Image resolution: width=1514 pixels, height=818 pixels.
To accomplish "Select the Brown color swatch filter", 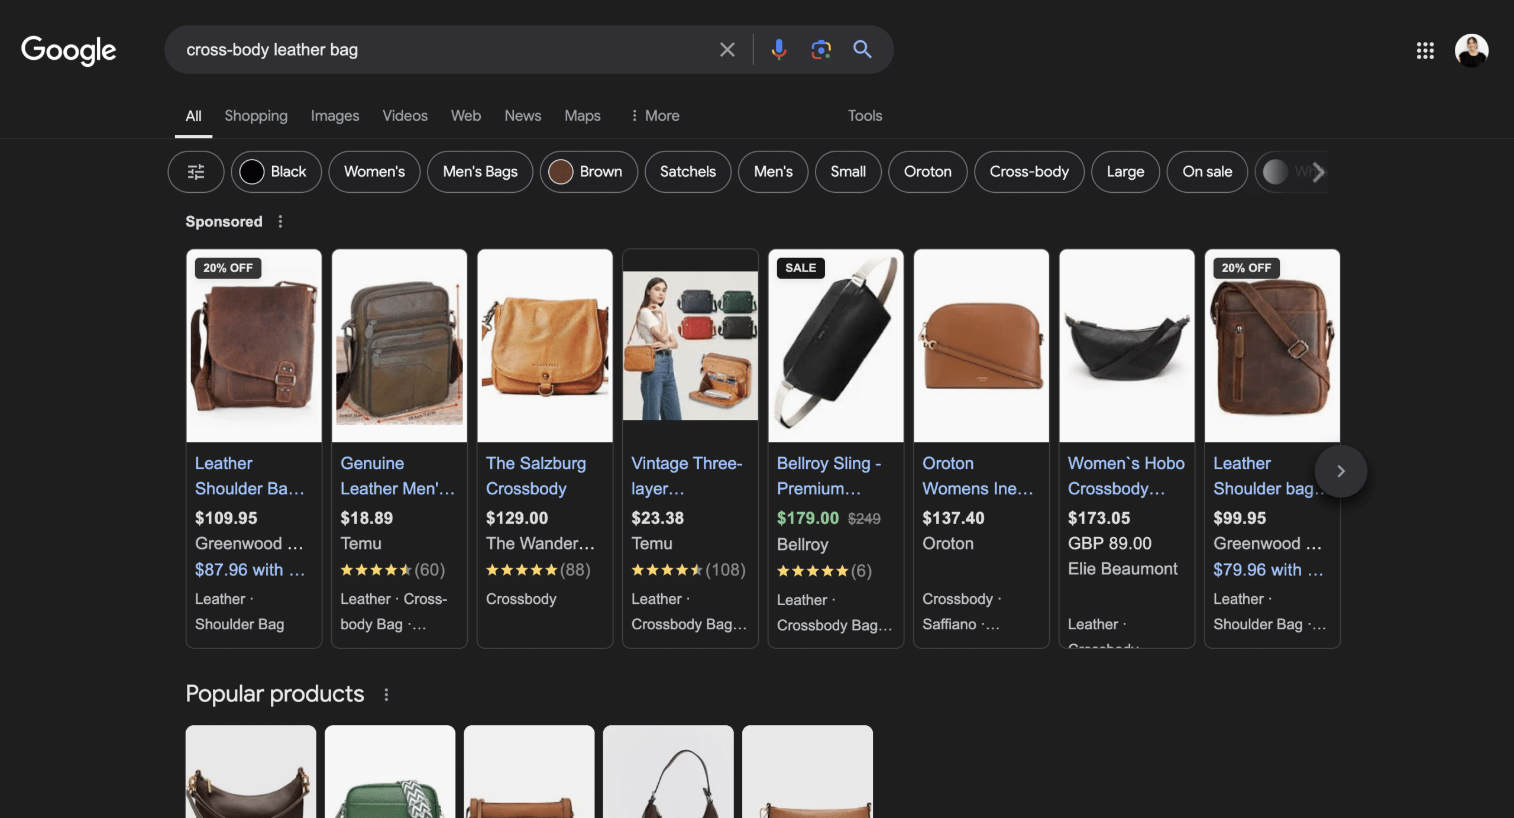I will click(x=588, y=172).
